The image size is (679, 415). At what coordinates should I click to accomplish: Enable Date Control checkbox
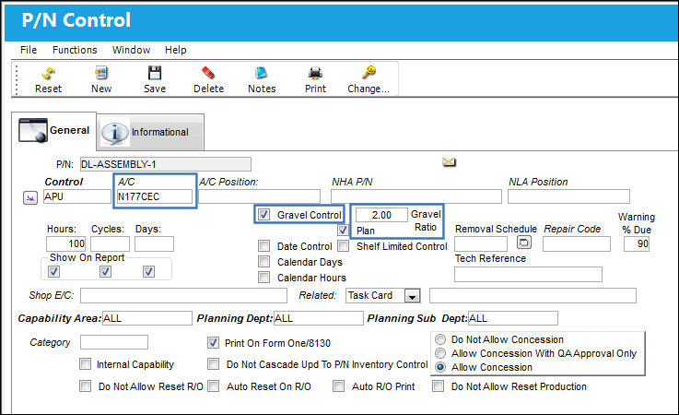263,246
